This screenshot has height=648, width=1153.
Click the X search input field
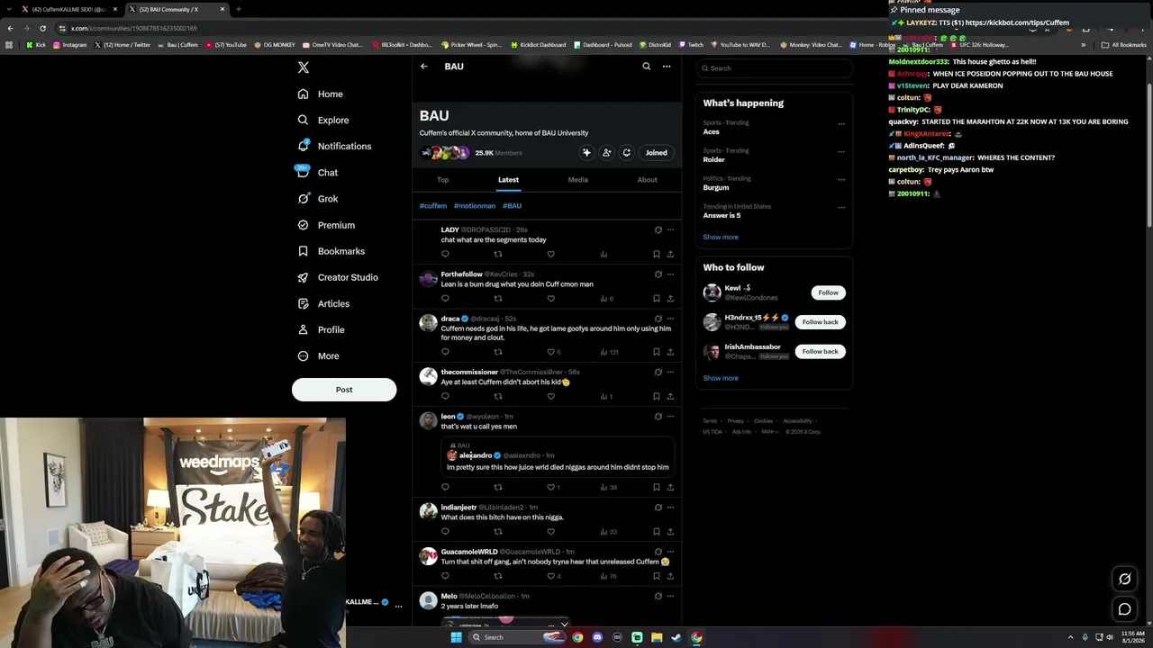click(x=774, y=68)
